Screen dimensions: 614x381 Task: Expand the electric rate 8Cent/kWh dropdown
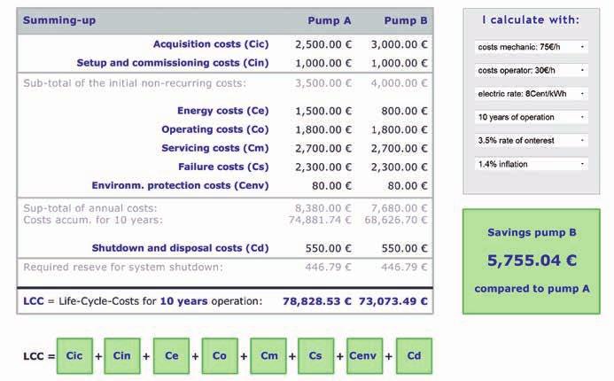pyautogui.click(x=532, y=94)
